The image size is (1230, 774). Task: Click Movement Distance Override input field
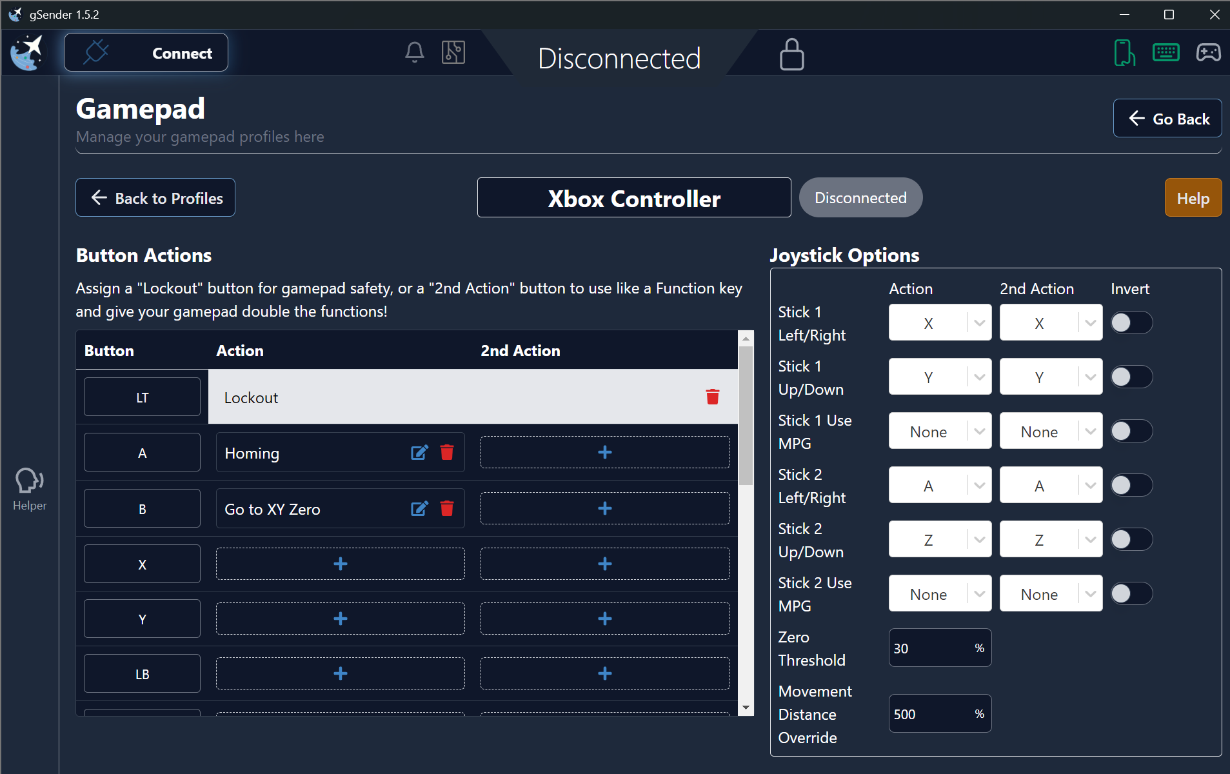(x=940, y=713)
